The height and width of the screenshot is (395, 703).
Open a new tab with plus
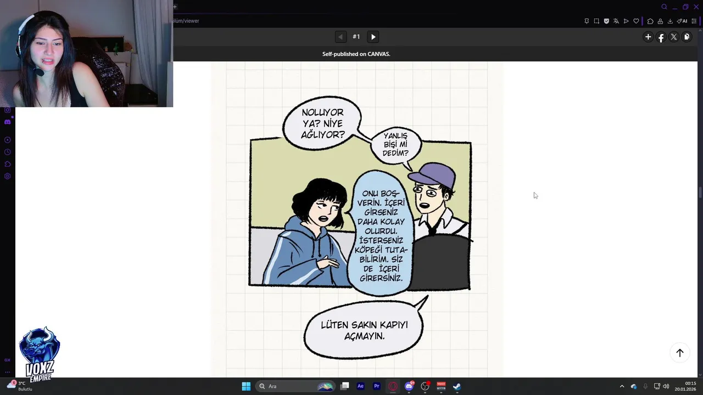pyautogui.click(x=175, y=7)
